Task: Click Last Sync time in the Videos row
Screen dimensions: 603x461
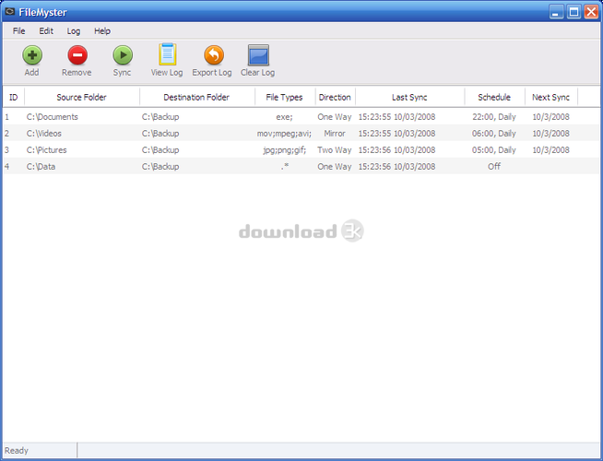Action: pyautogui.click(x=396, y=134)
